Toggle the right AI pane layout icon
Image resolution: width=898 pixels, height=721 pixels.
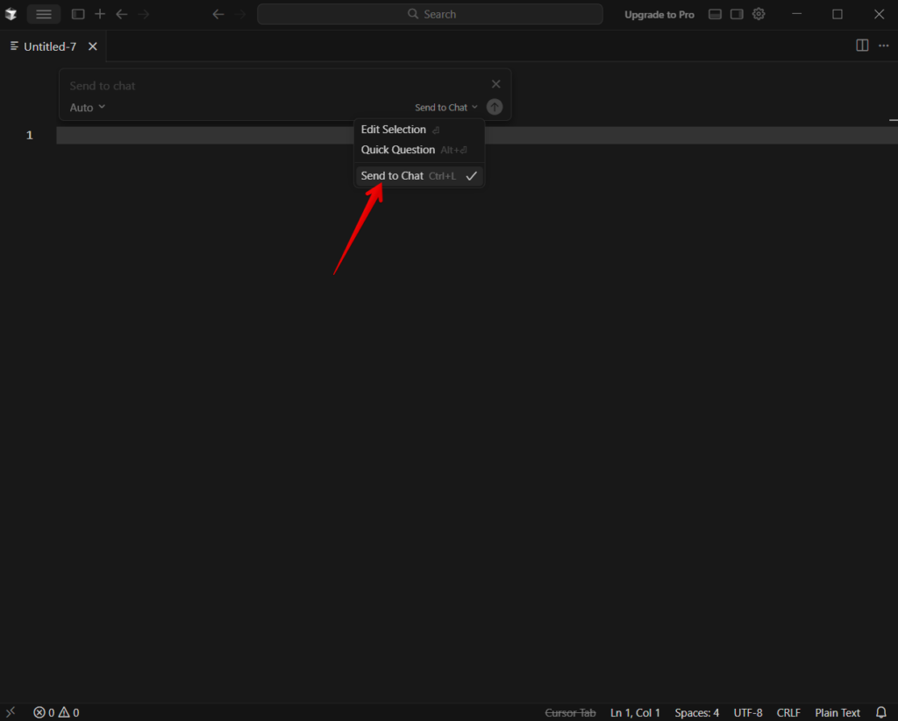pyautogui.click(x=737, y=14)
